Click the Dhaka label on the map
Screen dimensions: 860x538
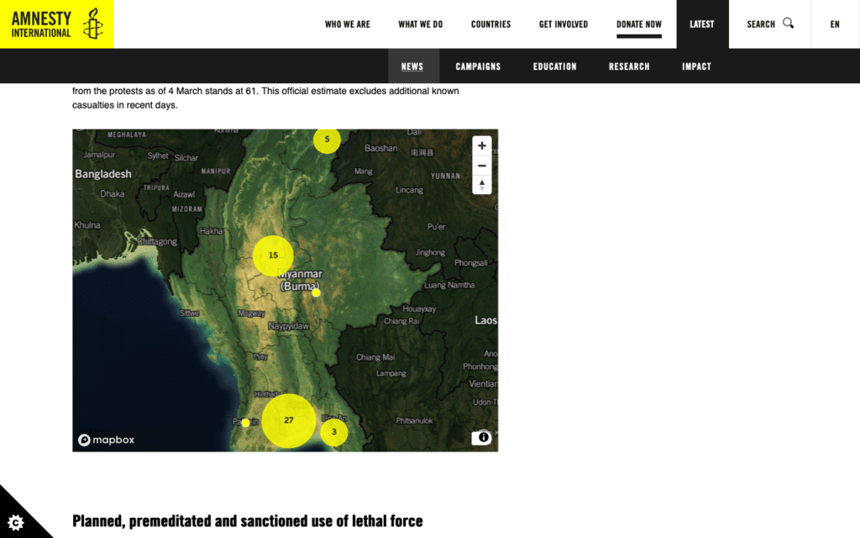click(113, 194)
